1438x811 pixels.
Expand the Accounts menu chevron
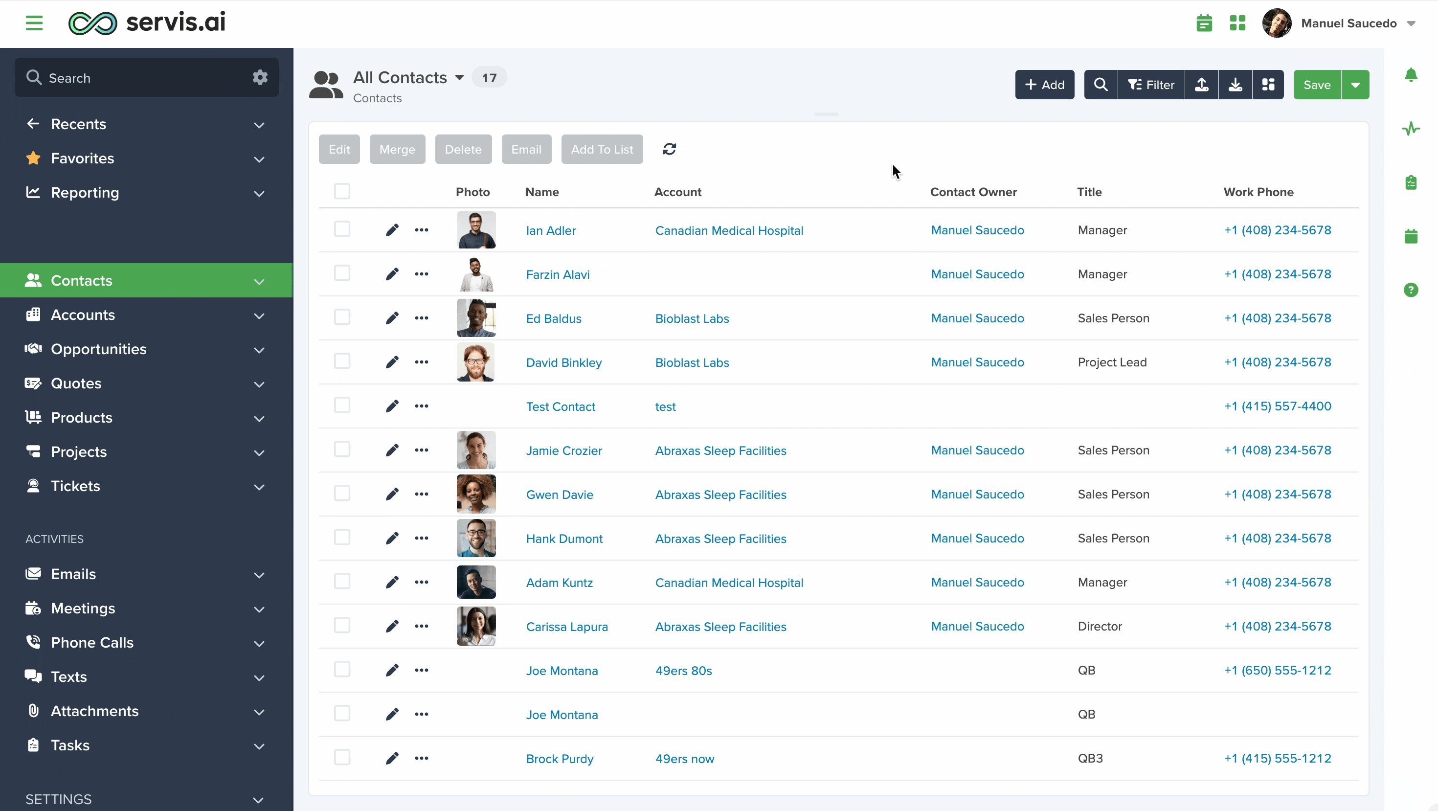click(259, 316)
